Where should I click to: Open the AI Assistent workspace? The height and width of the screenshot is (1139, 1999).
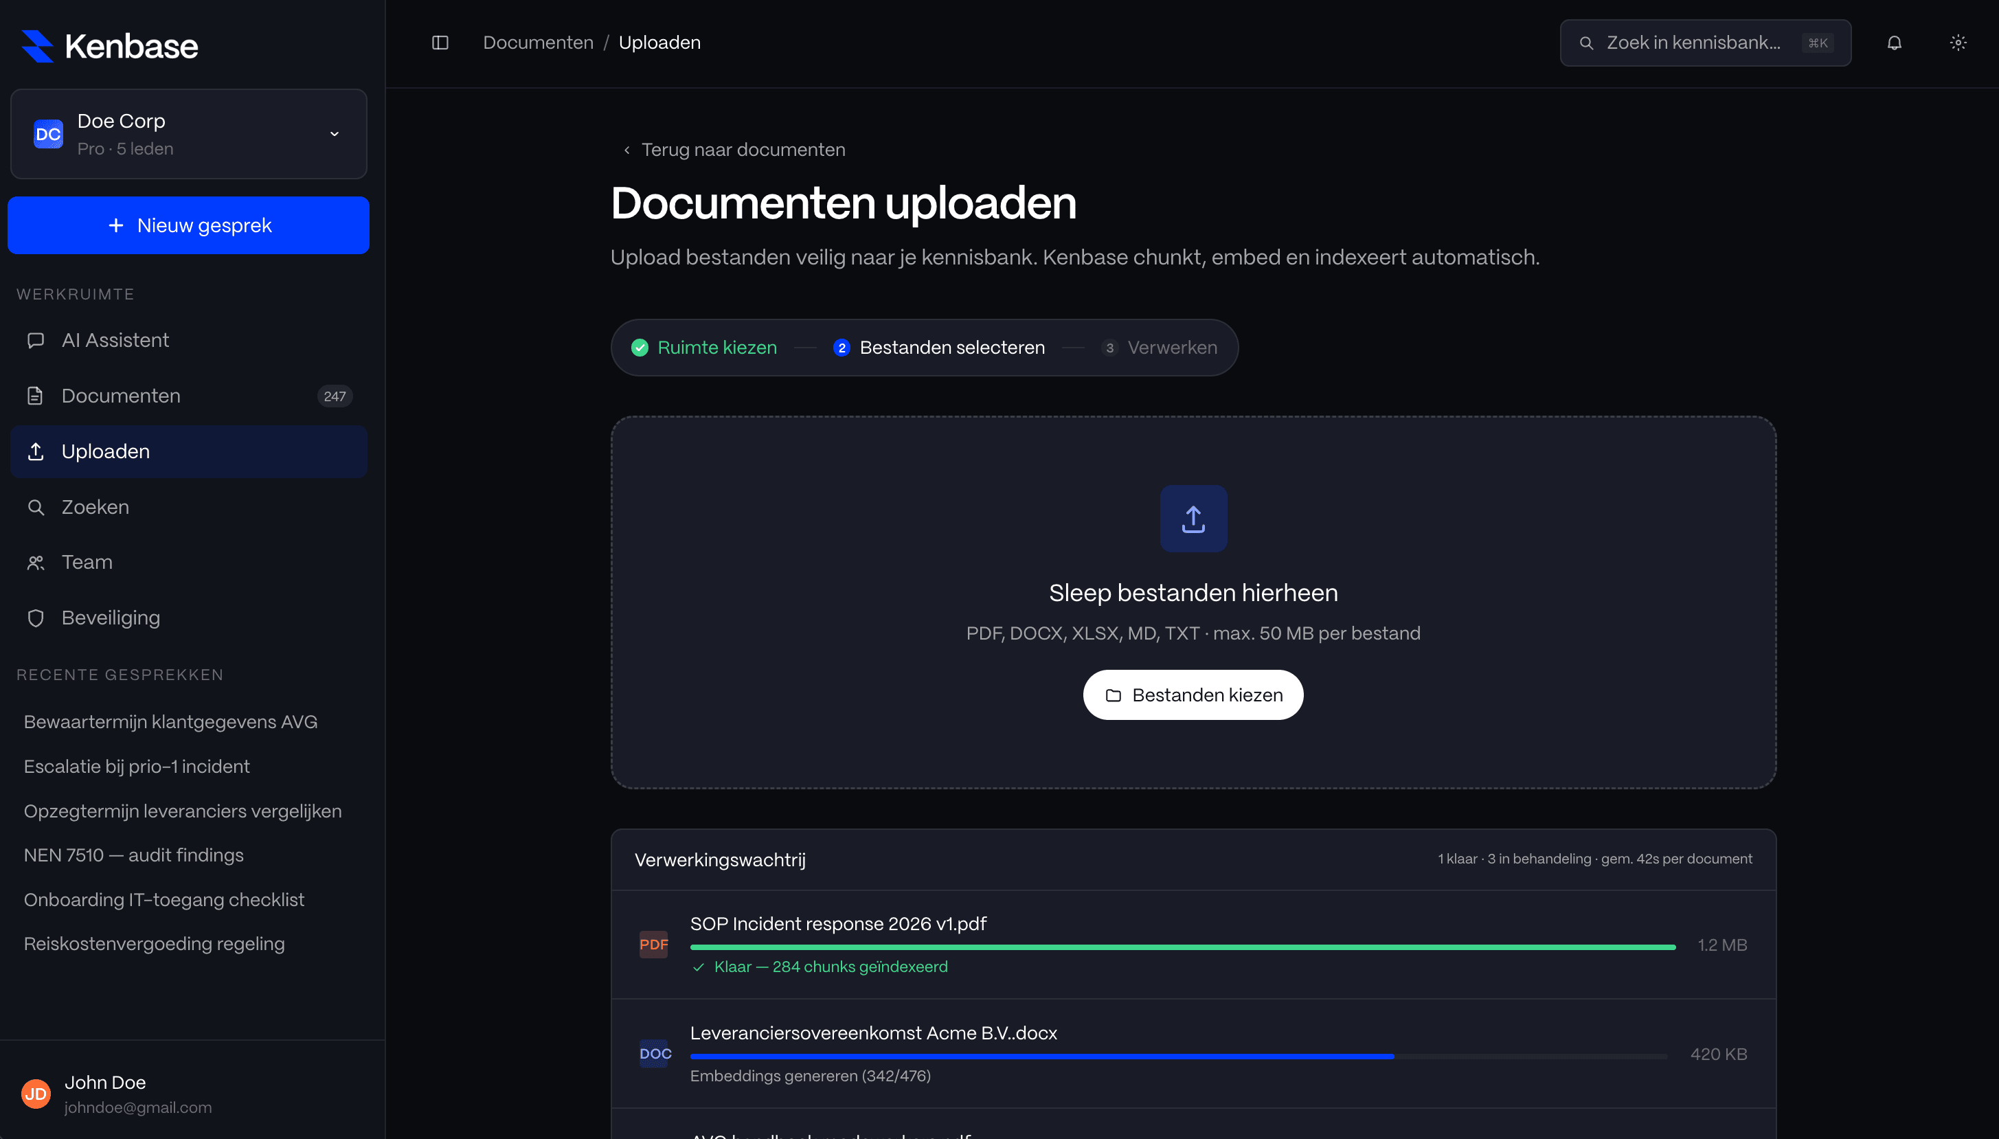point(115,339)
